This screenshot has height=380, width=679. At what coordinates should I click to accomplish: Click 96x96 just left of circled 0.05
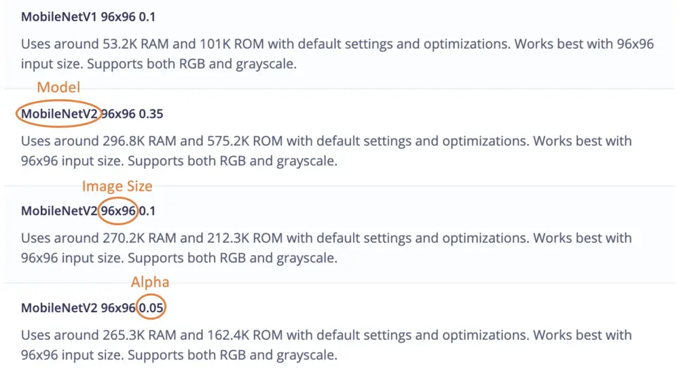pyautogui.click(x=119, y=308)
